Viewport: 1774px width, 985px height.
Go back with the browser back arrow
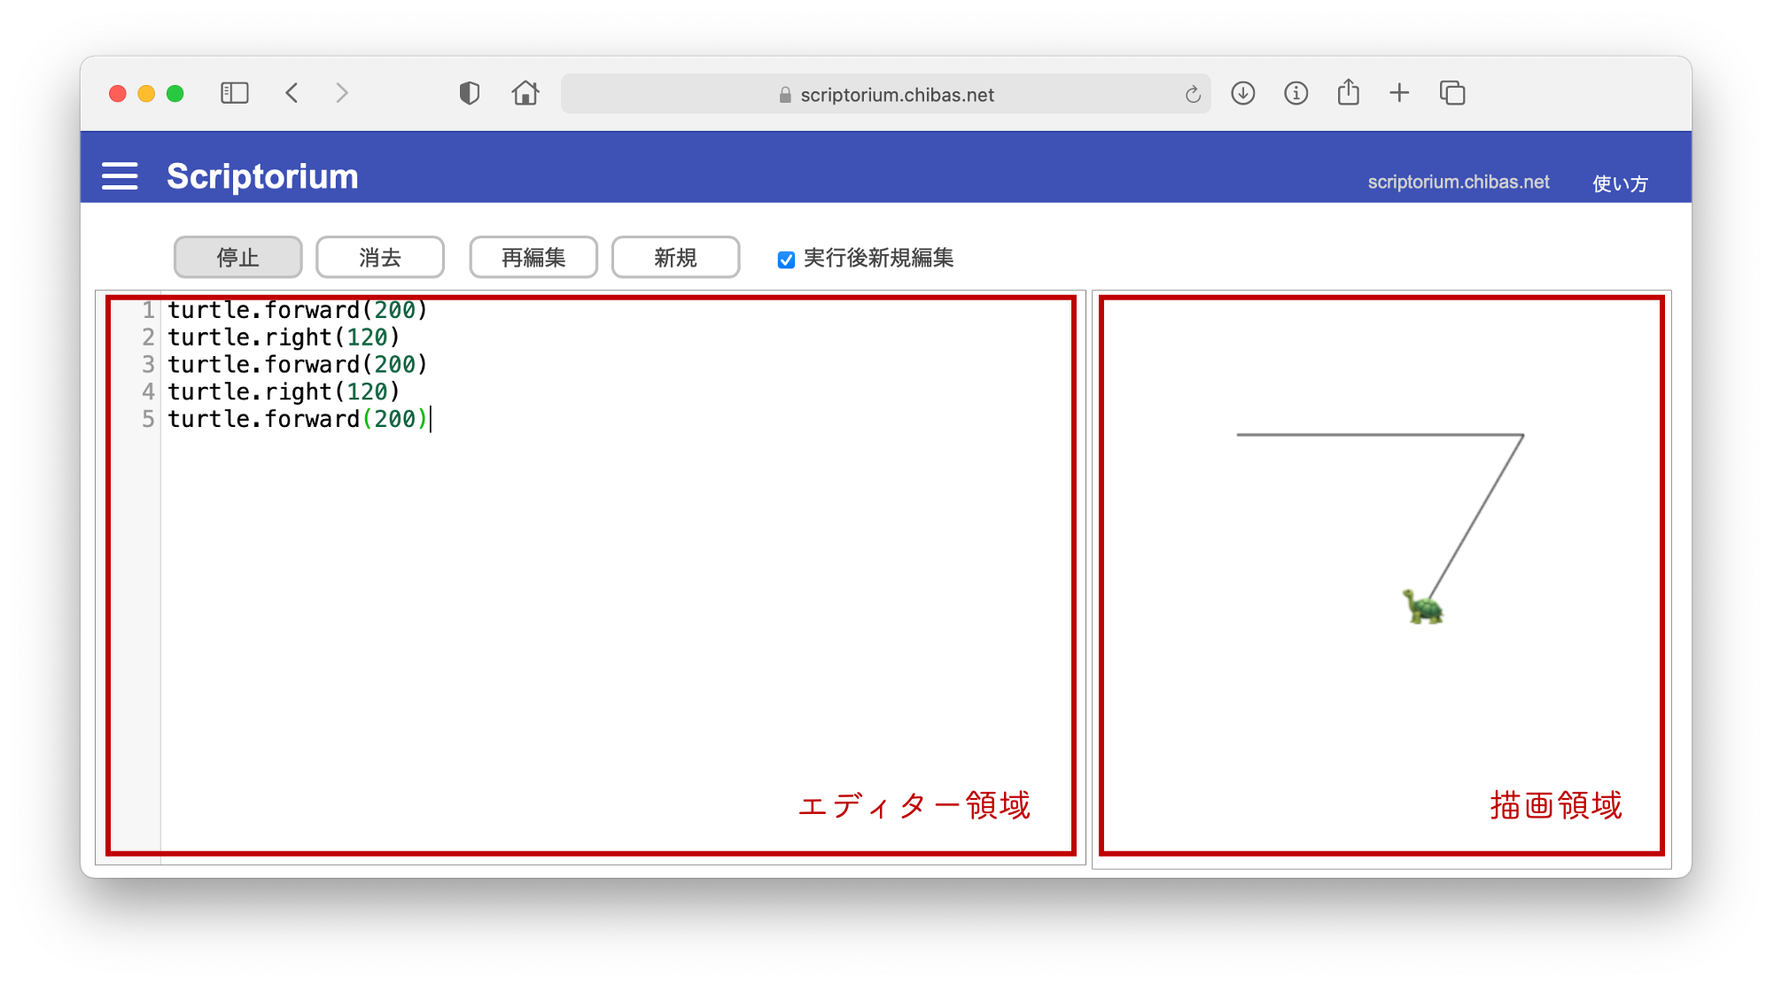click(292, 93)
